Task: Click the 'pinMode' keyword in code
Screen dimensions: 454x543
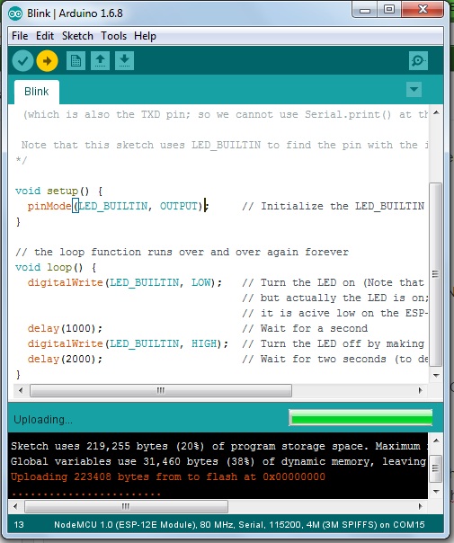Action: [49, 207]
